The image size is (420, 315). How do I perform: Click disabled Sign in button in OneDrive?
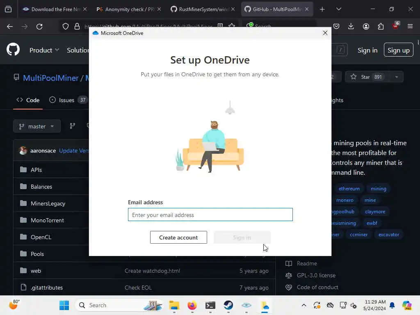click(x=242, y=237)
